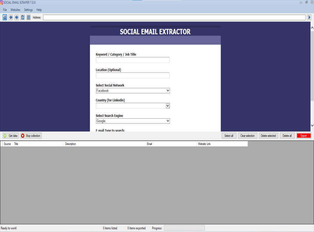
Task: Focus the Address input field
Action: [x=174, y=18]
